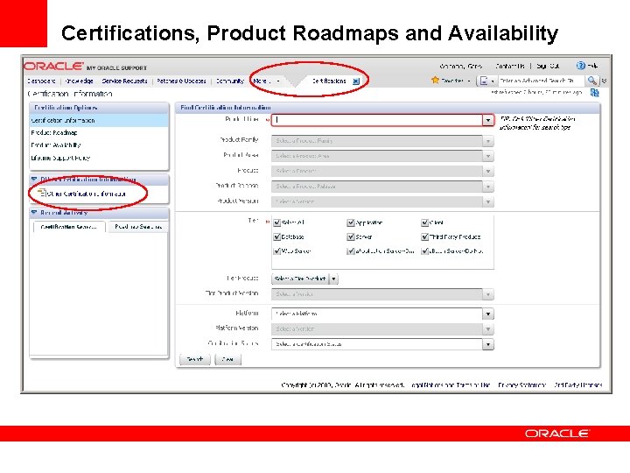Screen dimensions: 630x473
Task: Open the Contact Us link
Action: (x=510, y=66)
